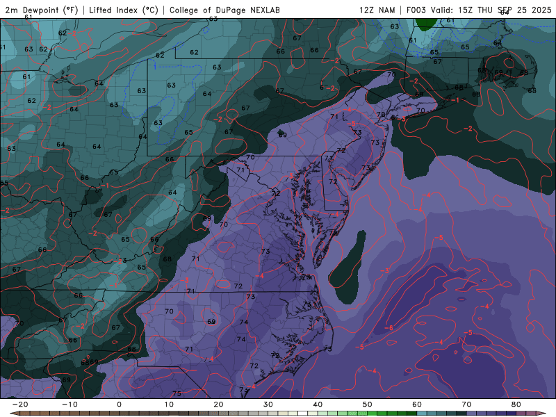Click the 20 label on the color scale
The width and height of the screenshot is (556, 417).
tap(218, 404)
